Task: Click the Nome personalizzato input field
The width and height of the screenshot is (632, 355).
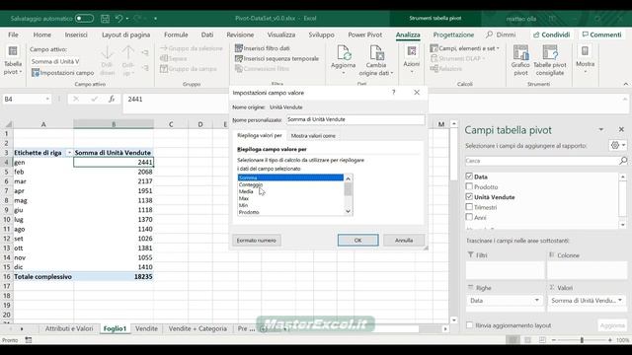Action: pyautogui.click(x=355, y=119)
